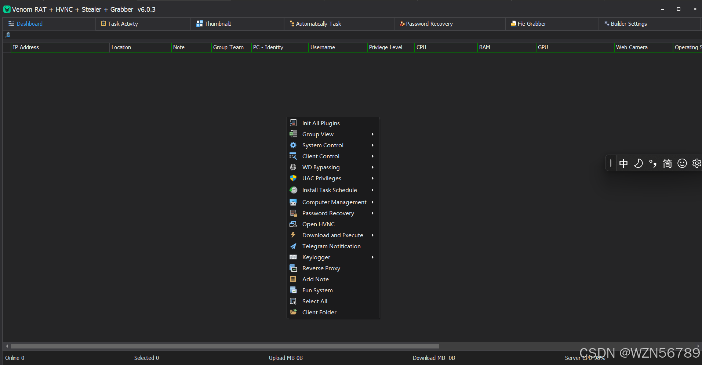
Task: Click the Reverse Proxy icon
Action: [x=293, y=268]
